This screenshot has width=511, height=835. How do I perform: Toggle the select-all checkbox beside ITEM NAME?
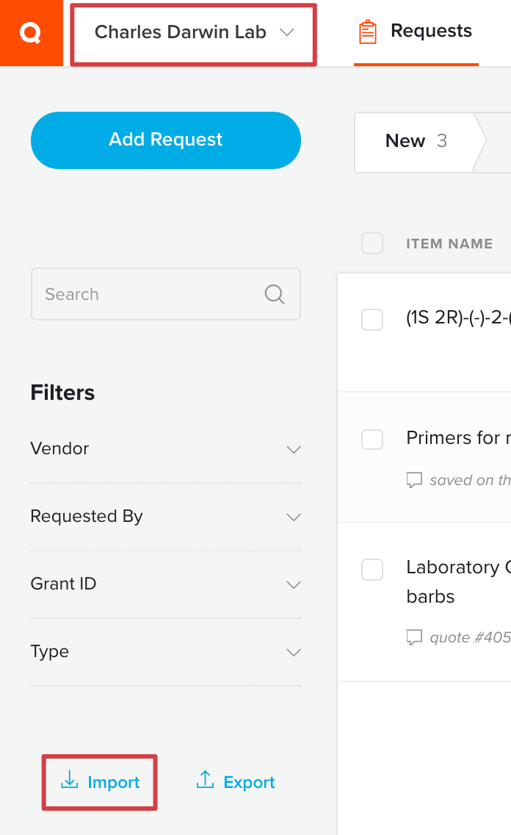pos(372,243)
